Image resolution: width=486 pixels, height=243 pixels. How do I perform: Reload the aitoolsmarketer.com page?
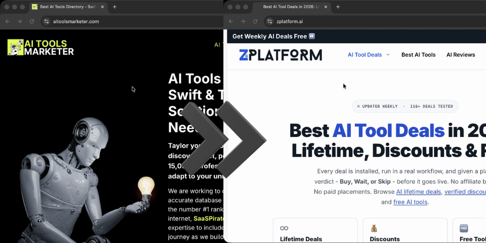pos(32,21)
